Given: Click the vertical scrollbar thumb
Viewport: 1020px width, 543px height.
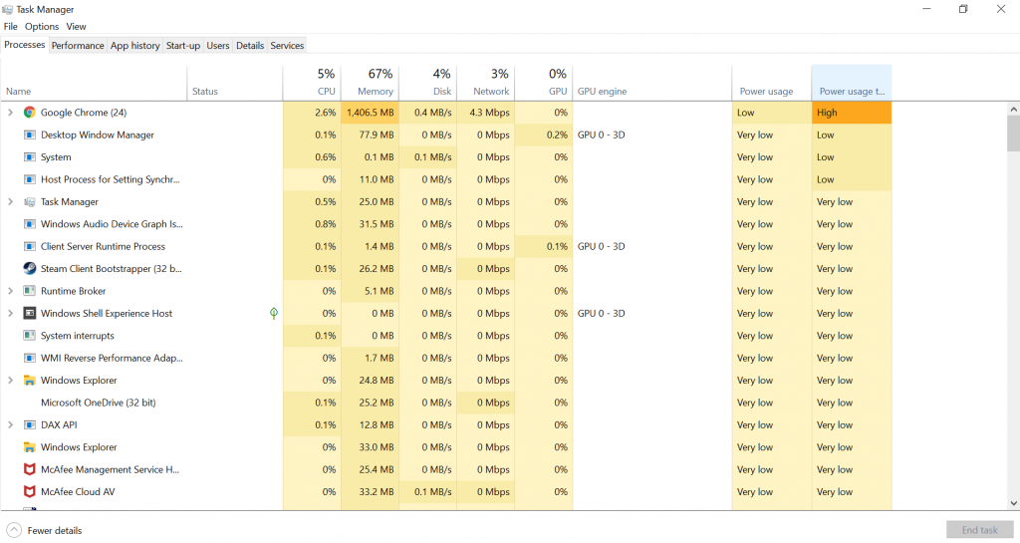Looking at the screenshot, I should click(1013, 134).
